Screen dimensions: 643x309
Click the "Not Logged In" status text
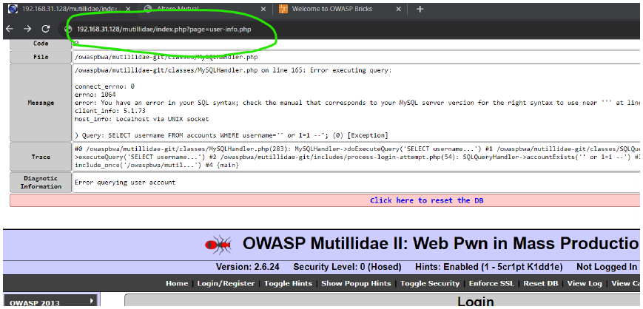pyautogui.click(x=607, y=267)
